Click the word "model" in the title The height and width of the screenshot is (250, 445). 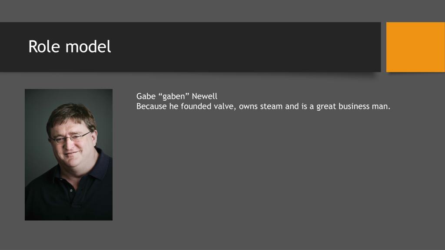pyautogui.click(x=88, y=46)
